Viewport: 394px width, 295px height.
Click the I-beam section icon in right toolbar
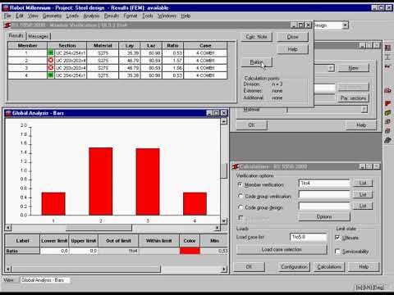(x=387, y=57)
